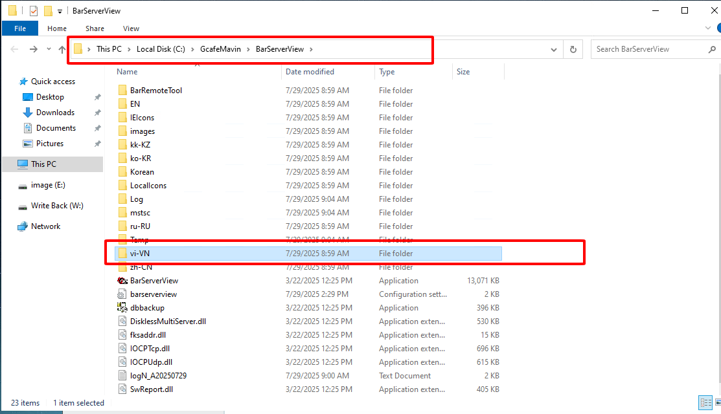Screen dimensions: 721x414
Task: Open the Help question mark icon
Action: point(713,28)
